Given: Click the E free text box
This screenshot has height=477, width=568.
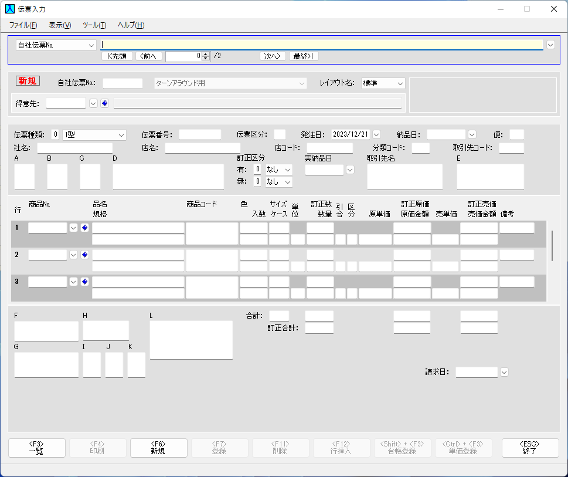Looking at the screenshot, I should [491, 177].
